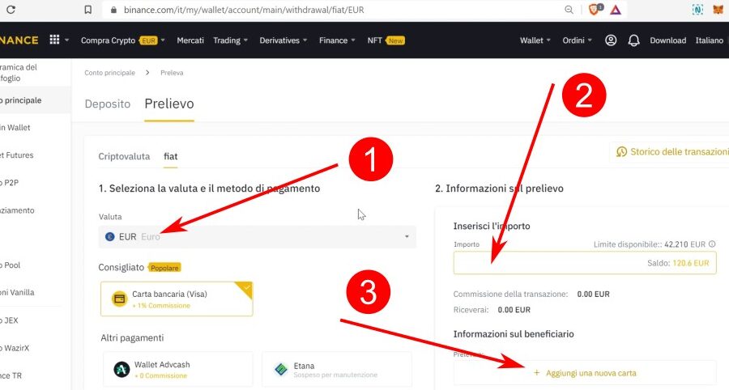The width and height of the screenshot is (729, 390).
Task: Click the Advcash wallet logo icon
Action: [x=122, y=370]
